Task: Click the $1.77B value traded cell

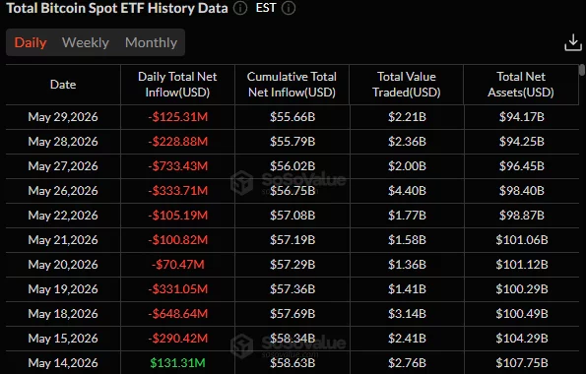Action: click(x=407, y=216)
